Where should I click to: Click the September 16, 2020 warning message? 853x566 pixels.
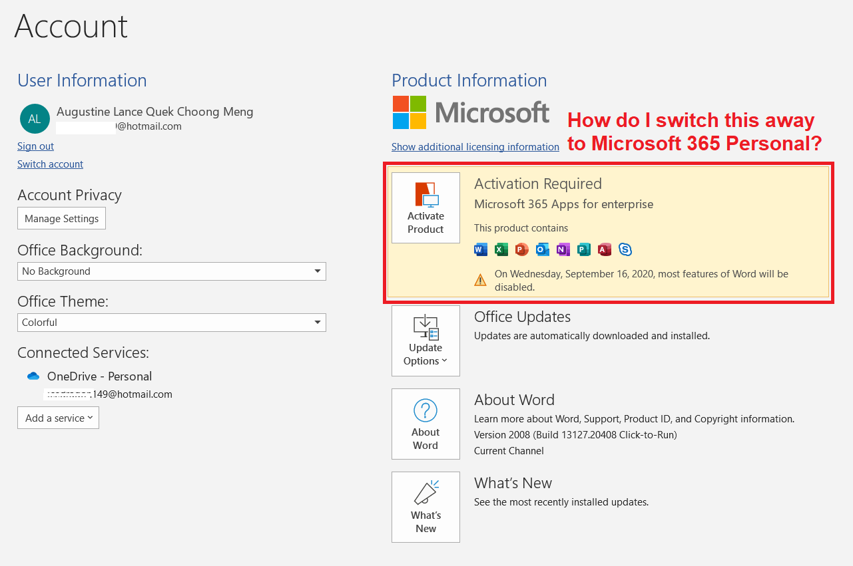[641, 281]
